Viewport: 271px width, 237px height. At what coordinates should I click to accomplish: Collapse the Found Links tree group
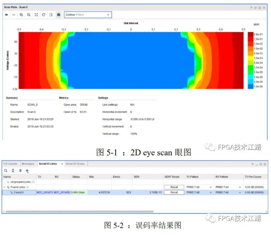4,187
